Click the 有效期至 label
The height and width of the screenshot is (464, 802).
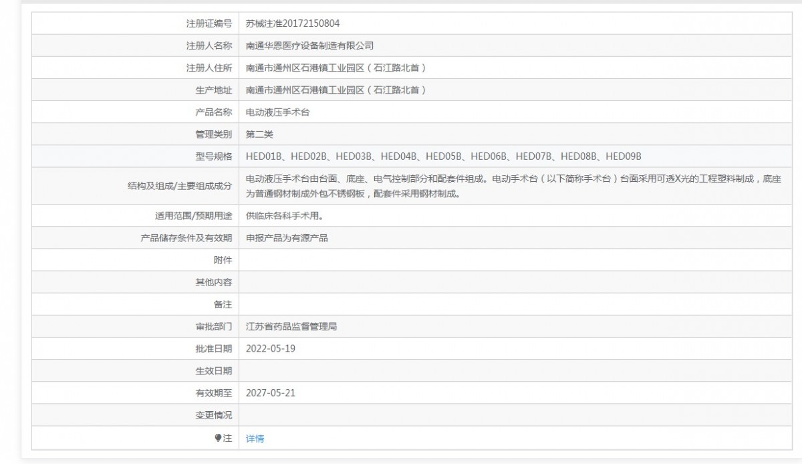[x=213, y=393]
